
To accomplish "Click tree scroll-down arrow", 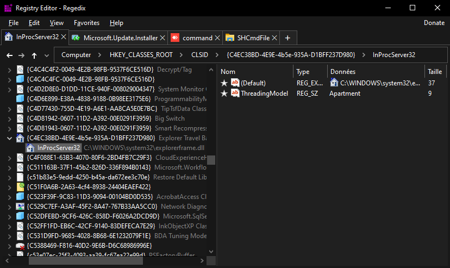I will click(x=211, y=252).
